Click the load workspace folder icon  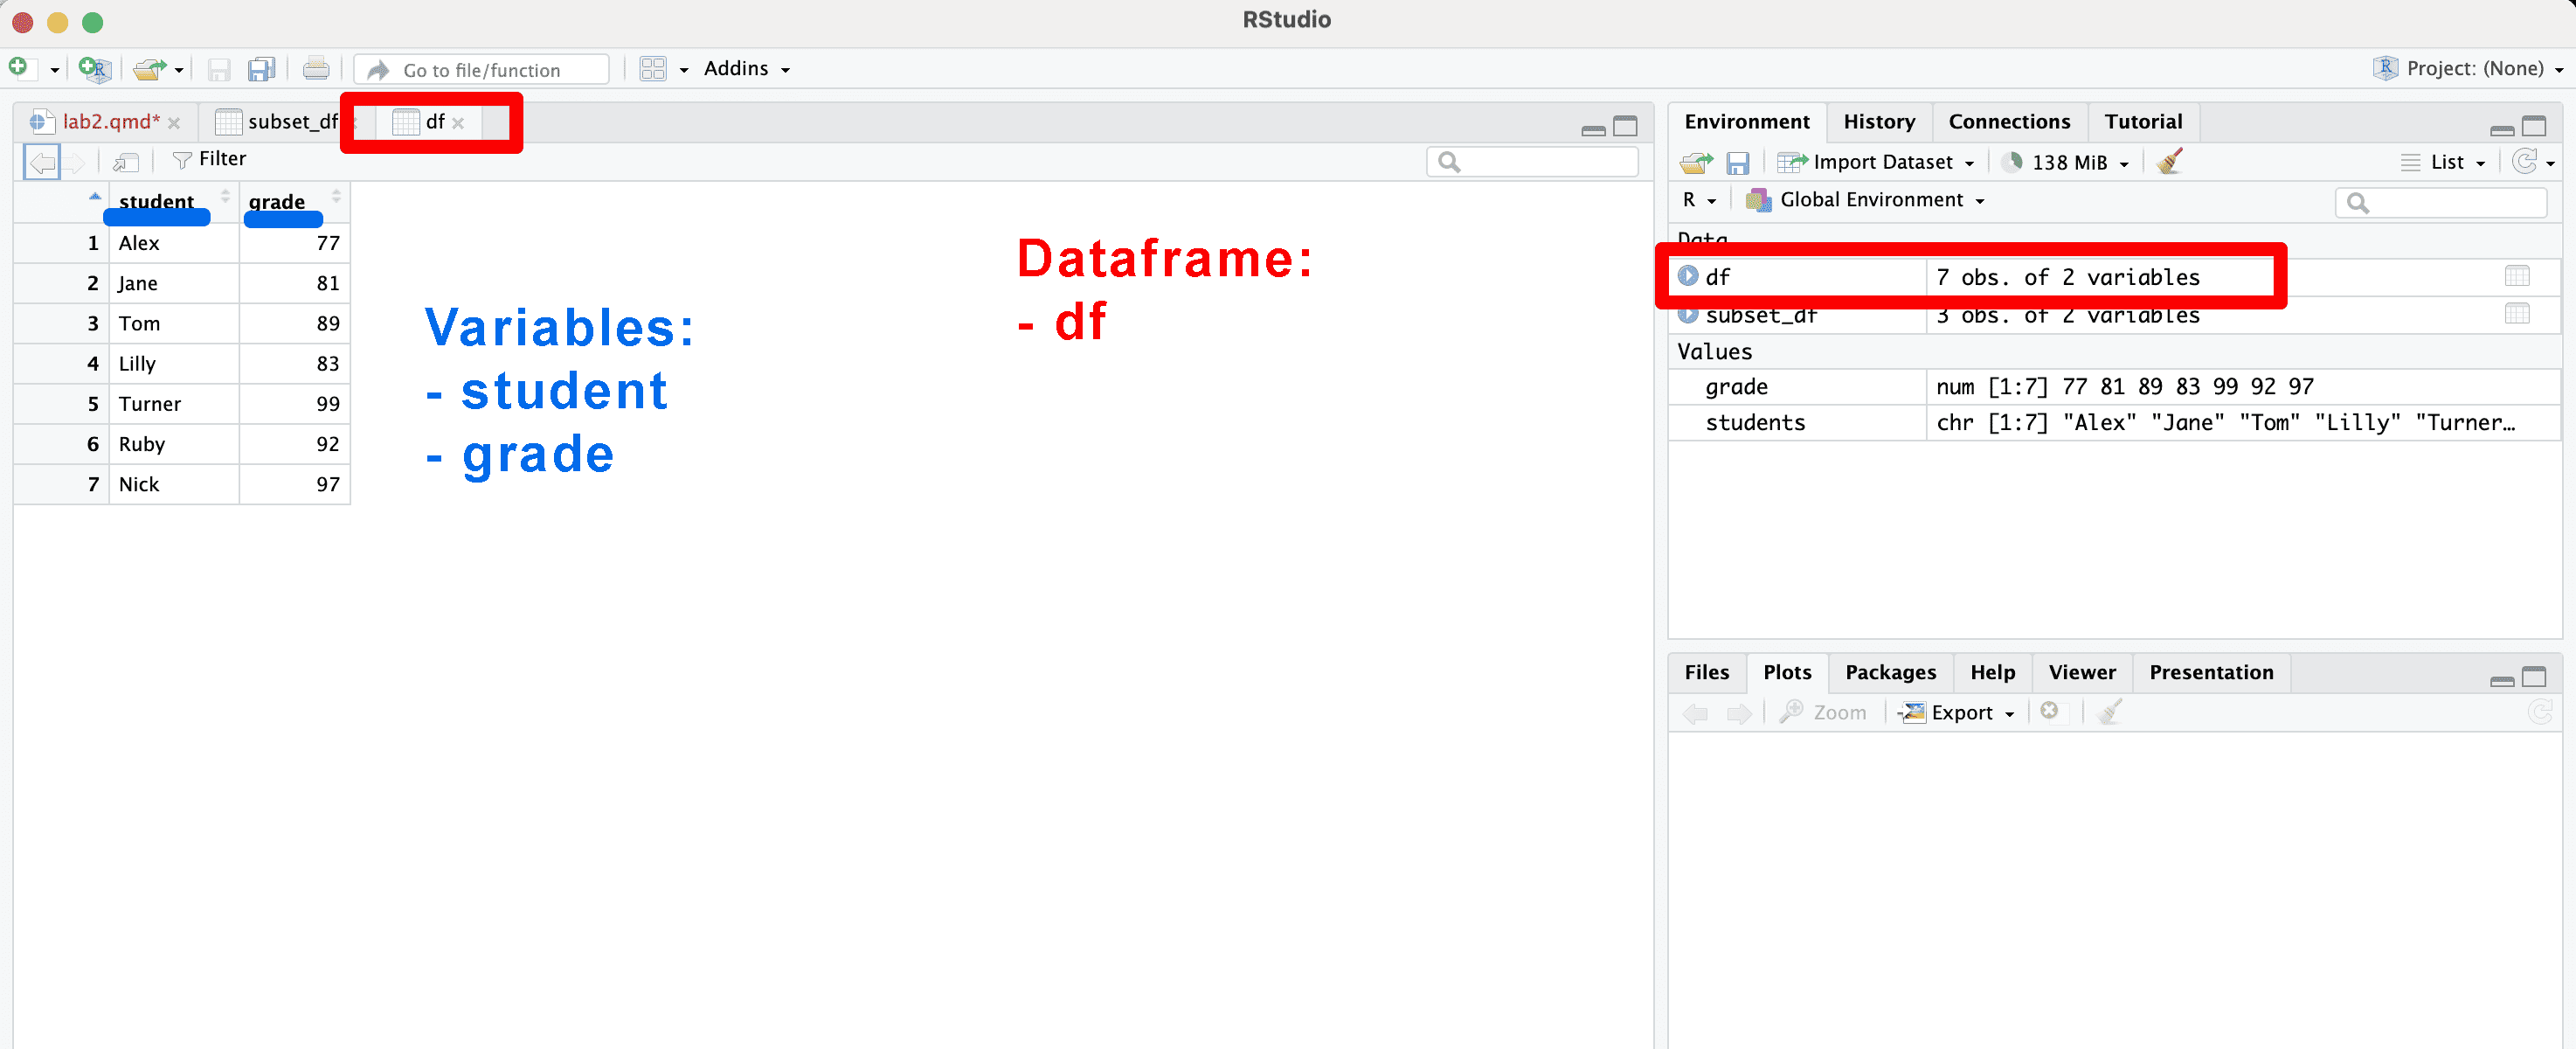point(1696,162)
